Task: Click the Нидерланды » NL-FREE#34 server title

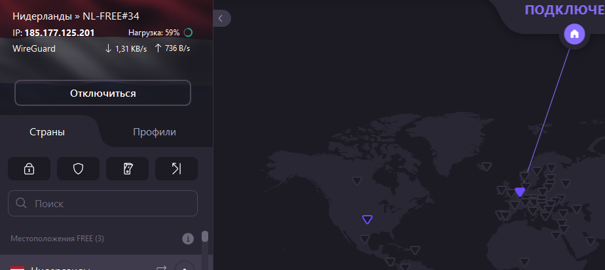Action: pyautogui.click(x=76, y=16)
